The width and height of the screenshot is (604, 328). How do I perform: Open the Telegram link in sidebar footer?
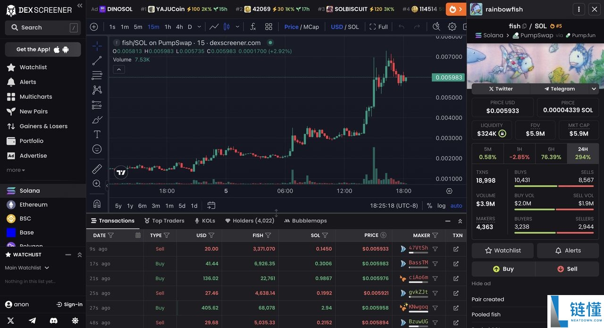32,320
